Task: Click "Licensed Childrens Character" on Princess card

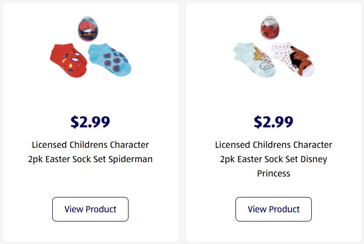Action: pos(273,145)
